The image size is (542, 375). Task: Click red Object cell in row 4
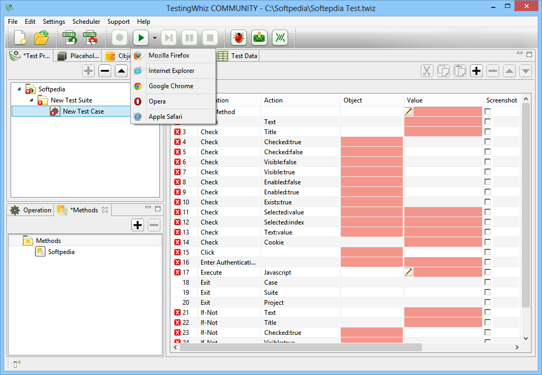372,142
